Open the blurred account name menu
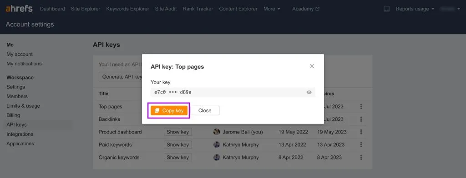466x178 pixels. click(x=450, y=9)
